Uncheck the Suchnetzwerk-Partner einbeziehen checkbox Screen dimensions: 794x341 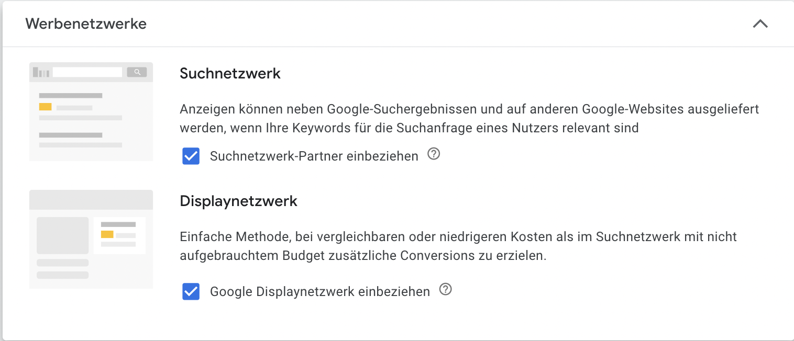(191, 156)
